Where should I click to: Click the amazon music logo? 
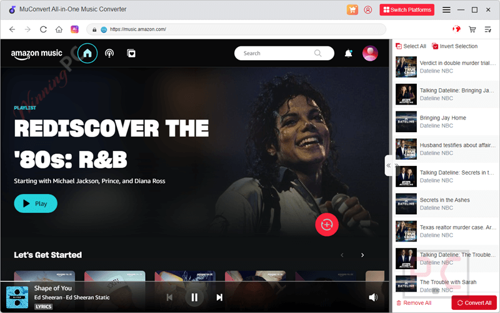(x=37, y=54)
